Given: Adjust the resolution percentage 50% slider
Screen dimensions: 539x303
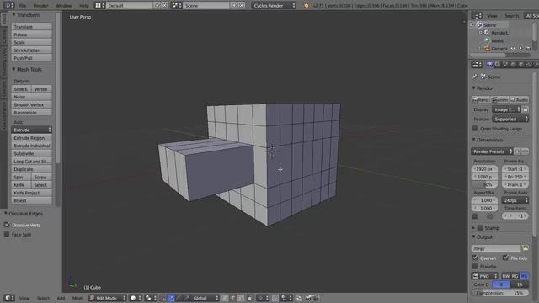Looking at the screenshot, I should [485, 184].
